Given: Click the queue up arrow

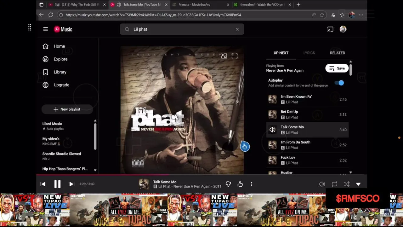Looking at the screenshot, I should 350,62.
